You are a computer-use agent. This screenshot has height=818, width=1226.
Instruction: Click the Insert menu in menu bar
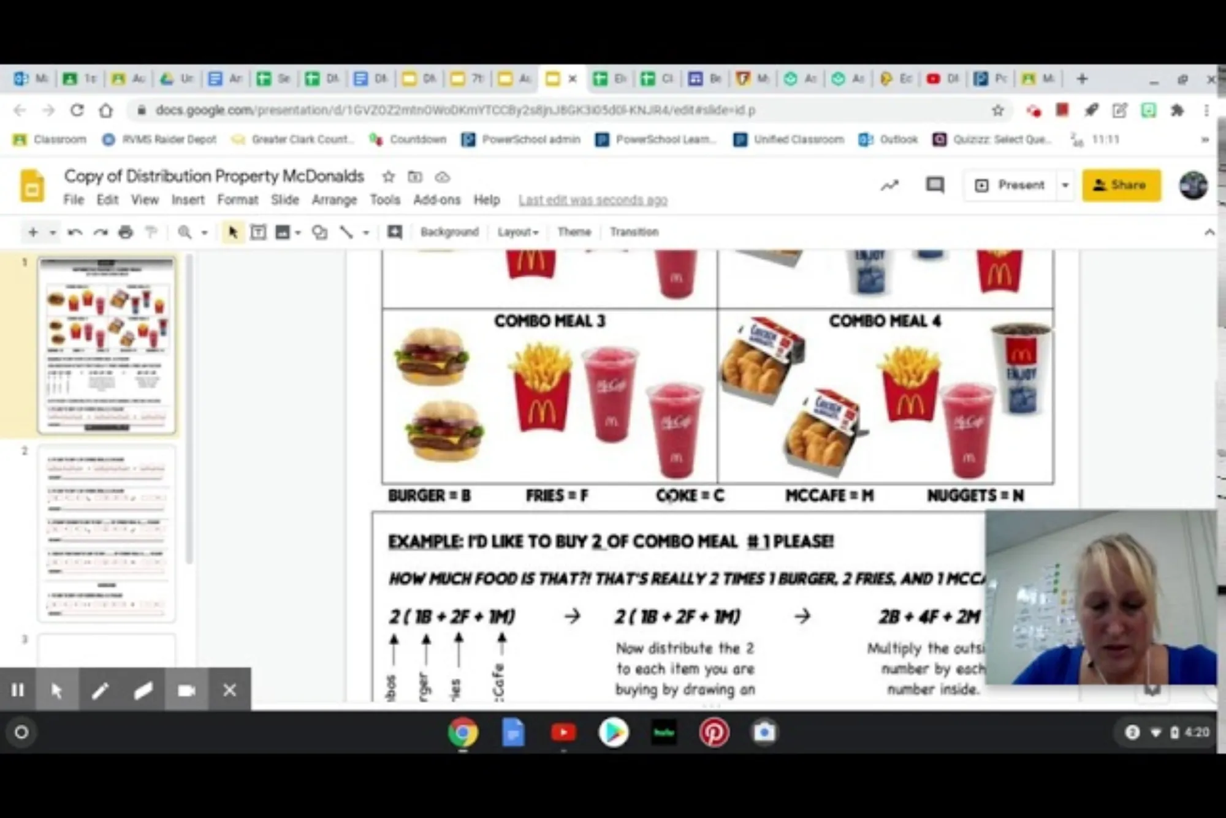coord(187,200)
